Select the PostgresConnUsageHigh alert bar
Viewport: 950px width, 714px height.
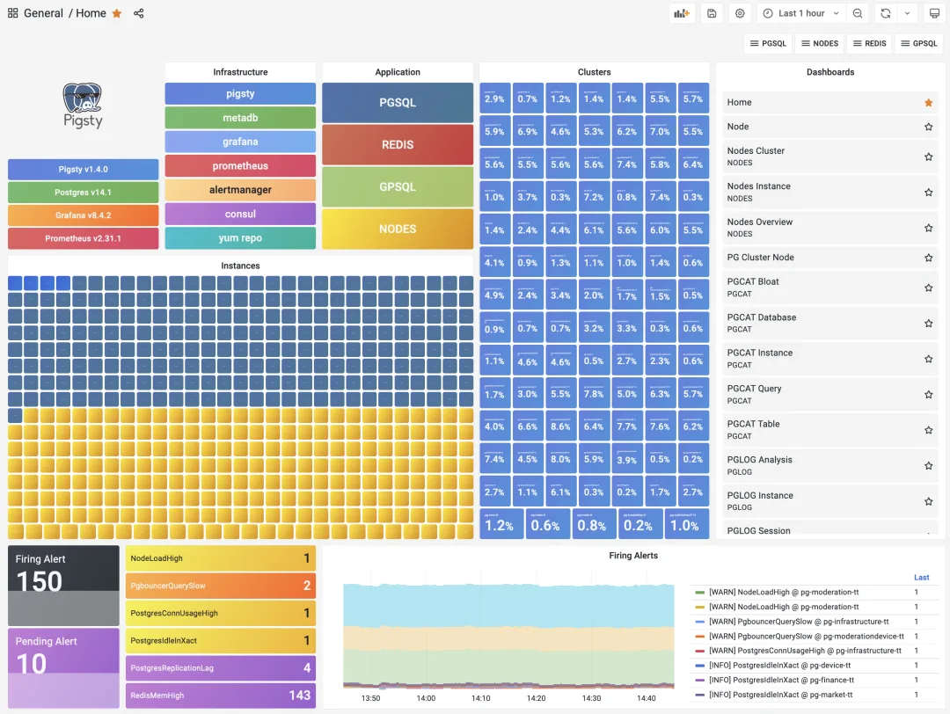pos(221,613)
